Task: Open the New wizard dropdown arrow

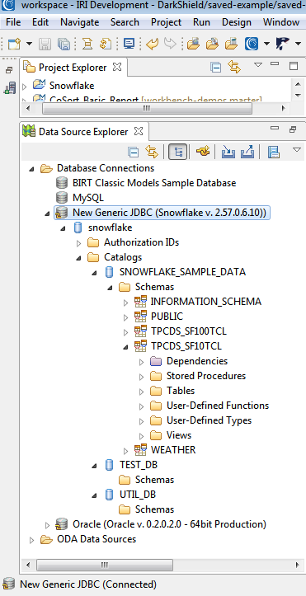Action: tap(29, 44)
